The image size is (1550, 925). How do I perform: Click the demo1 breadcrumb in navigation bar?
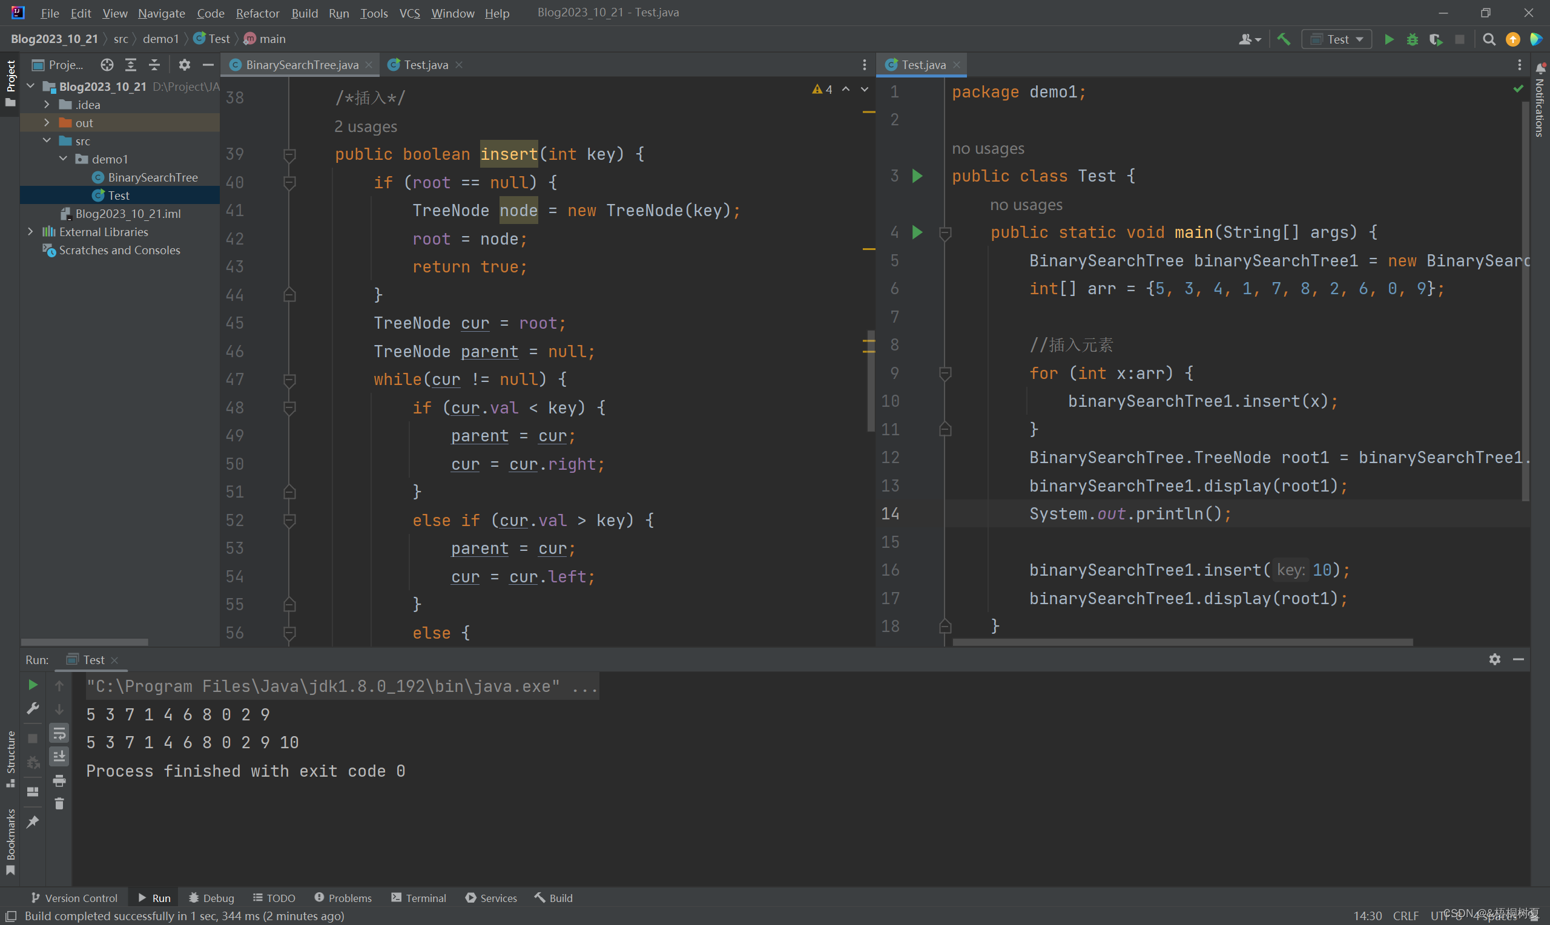161,39
